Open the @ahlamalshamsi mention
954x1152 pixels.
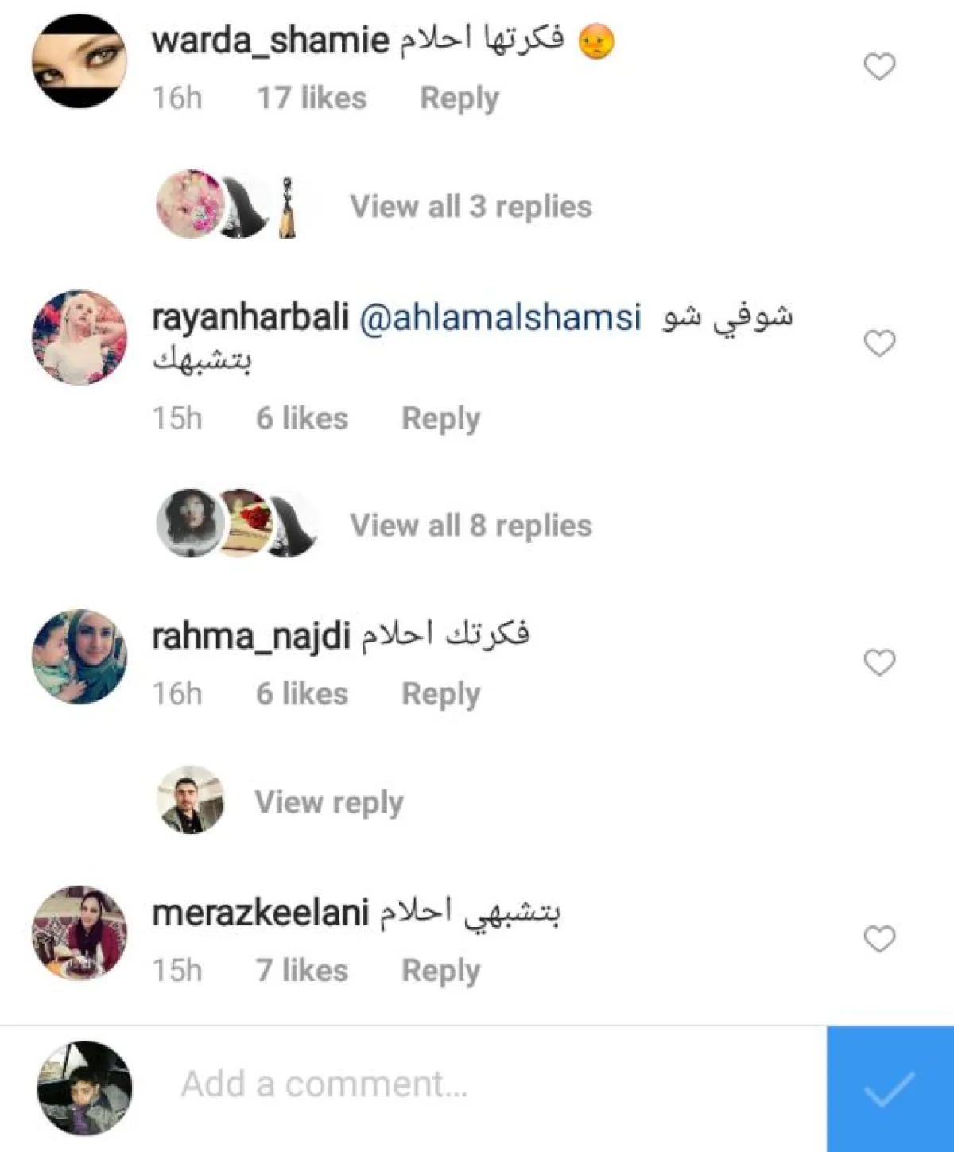coord(500,317)
